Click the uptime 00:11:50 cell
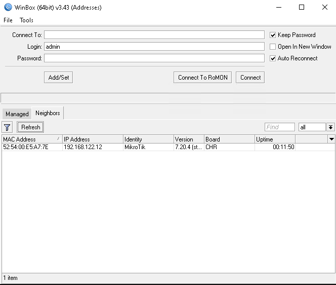The image size is (336, 285). click(x=275, y=147)
